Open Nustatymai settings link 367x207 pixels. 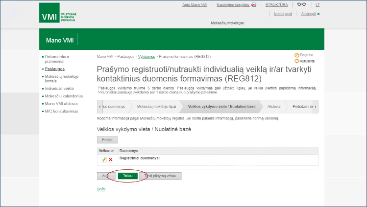pos(283,14)
